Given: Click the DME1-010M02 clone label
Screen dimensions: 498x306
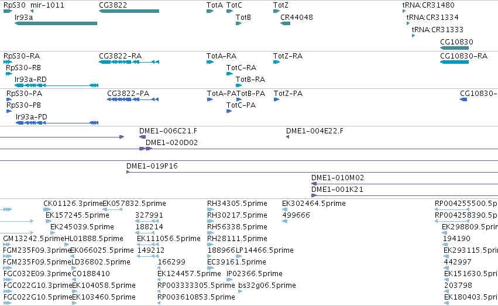Looking at the screenshot, I should coord(338,178).
